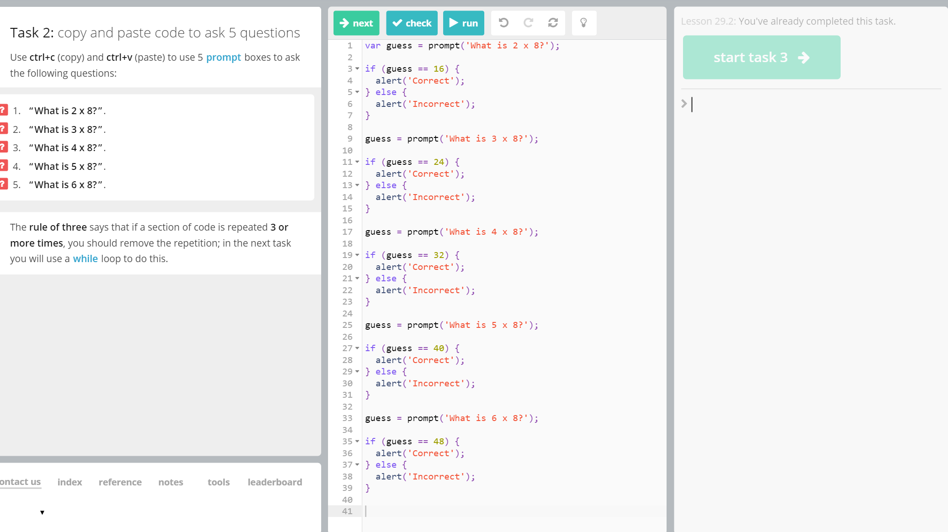Switch to the notes tab

pyautogui.click(x=170, y=482)
